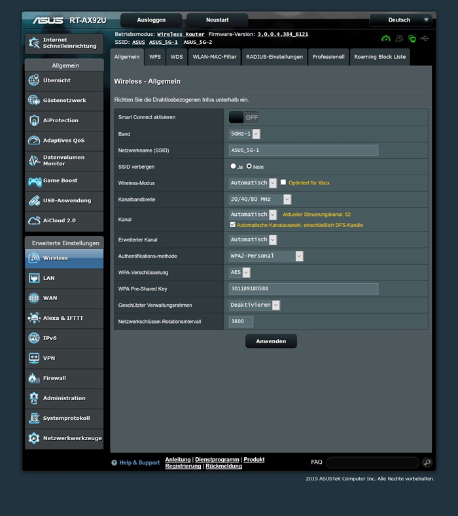Open the Übersicht globe icon

tap(34, 80)
